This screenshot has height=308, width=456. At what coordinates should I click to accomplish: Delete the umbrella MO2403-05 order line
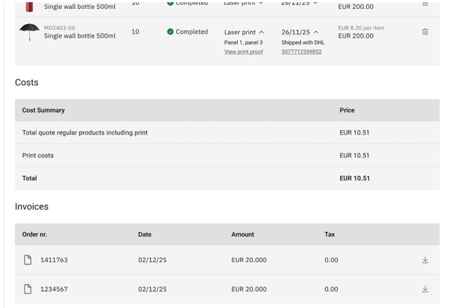click(425, 32)
